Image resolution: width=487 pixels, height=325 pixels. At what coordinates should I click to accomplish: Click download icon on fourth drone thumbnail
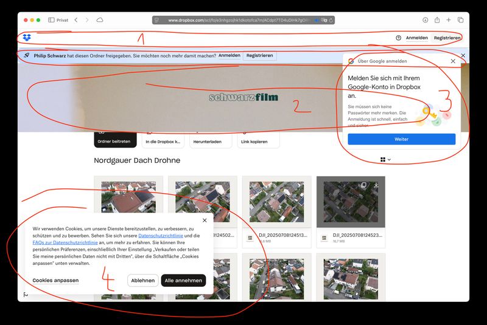tap(376, 185)
